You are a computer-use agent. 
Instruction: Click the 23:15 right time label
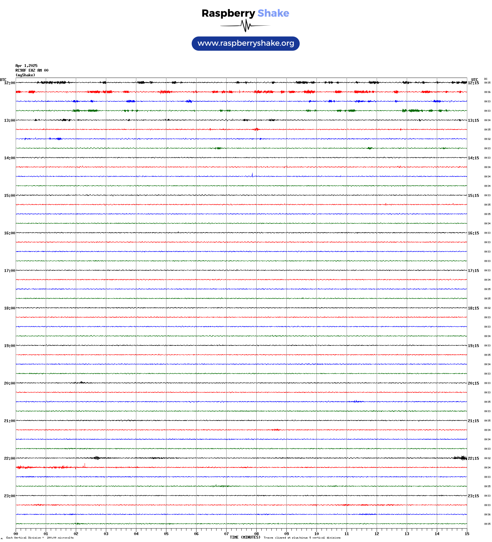point(474,496)
